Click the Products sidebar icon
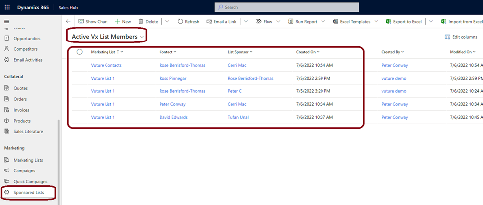This screenshot has width=483, height=205. [x=7, y=121]
